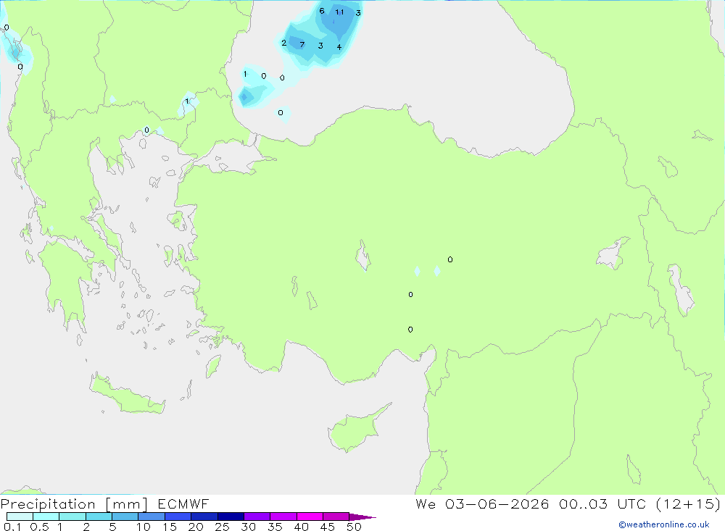Pick the 10–15 mm legend color swatch
This screenshot has width=725, height=531.
(152, 517)
